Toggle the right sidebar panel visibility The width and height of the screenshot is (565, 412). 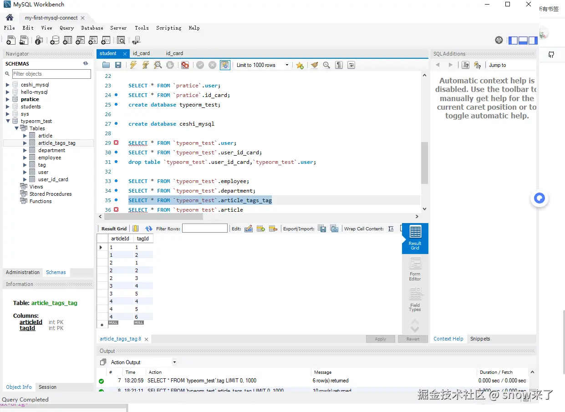tap(533, 40)
